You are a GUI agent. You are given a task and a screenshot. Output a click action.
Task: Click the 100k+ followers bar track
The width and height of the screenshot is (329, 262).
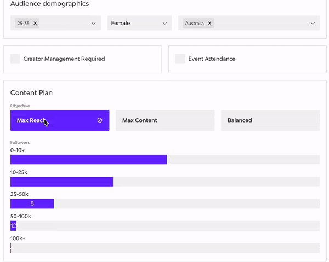[x=164, y=248]
